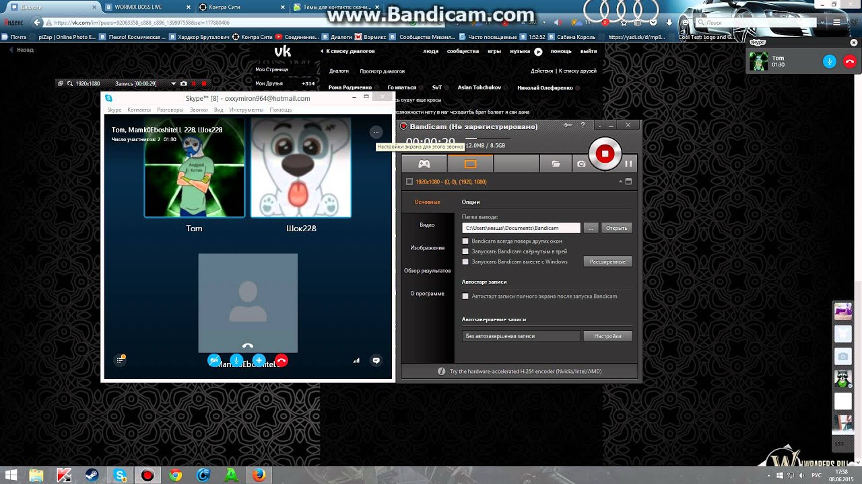Image resolution: width=862 pixels, height=484 pixels.
Task: Open Skype Вид menu
Action: pyautogui.click(x=219, y=110)
